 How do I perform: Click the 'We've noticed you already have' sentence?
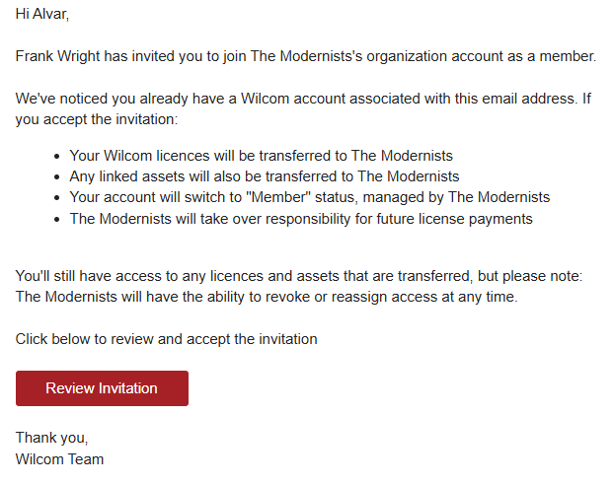303,99
